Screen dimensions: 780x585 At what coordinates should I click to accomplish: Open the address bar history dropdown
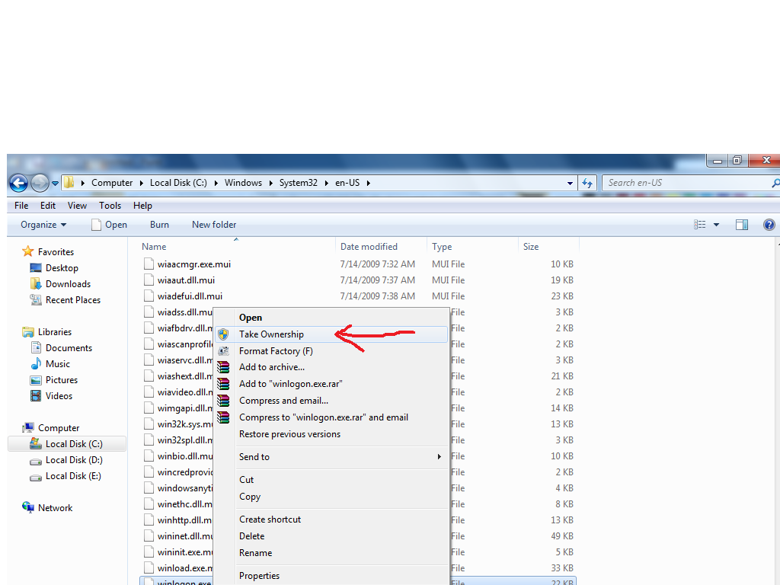point(570,183)
